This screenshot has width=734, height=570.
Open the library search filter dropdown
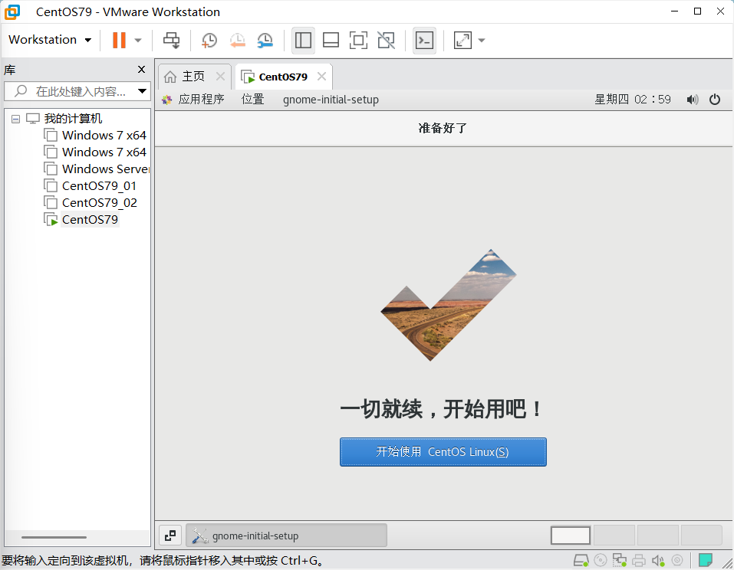[x=143, y=91]
